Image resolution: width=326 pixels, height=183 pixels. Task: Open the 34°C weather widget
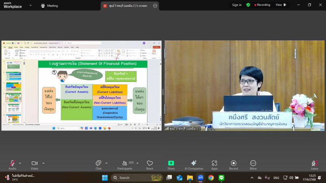(x=20, y=178)
